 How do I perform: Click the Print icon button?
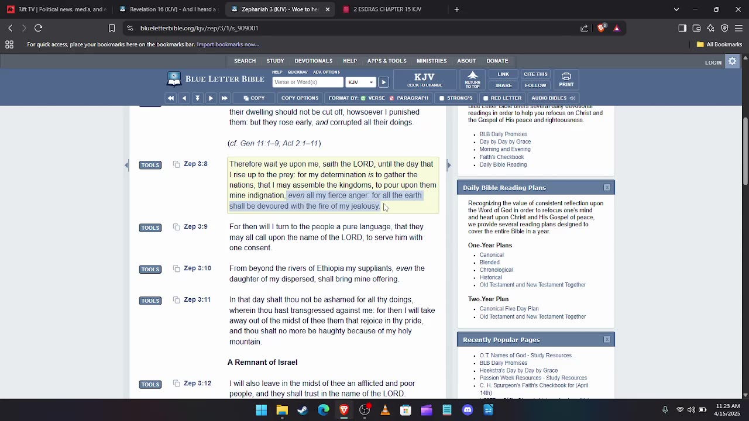pyautogui.click(x=566, y=80)
